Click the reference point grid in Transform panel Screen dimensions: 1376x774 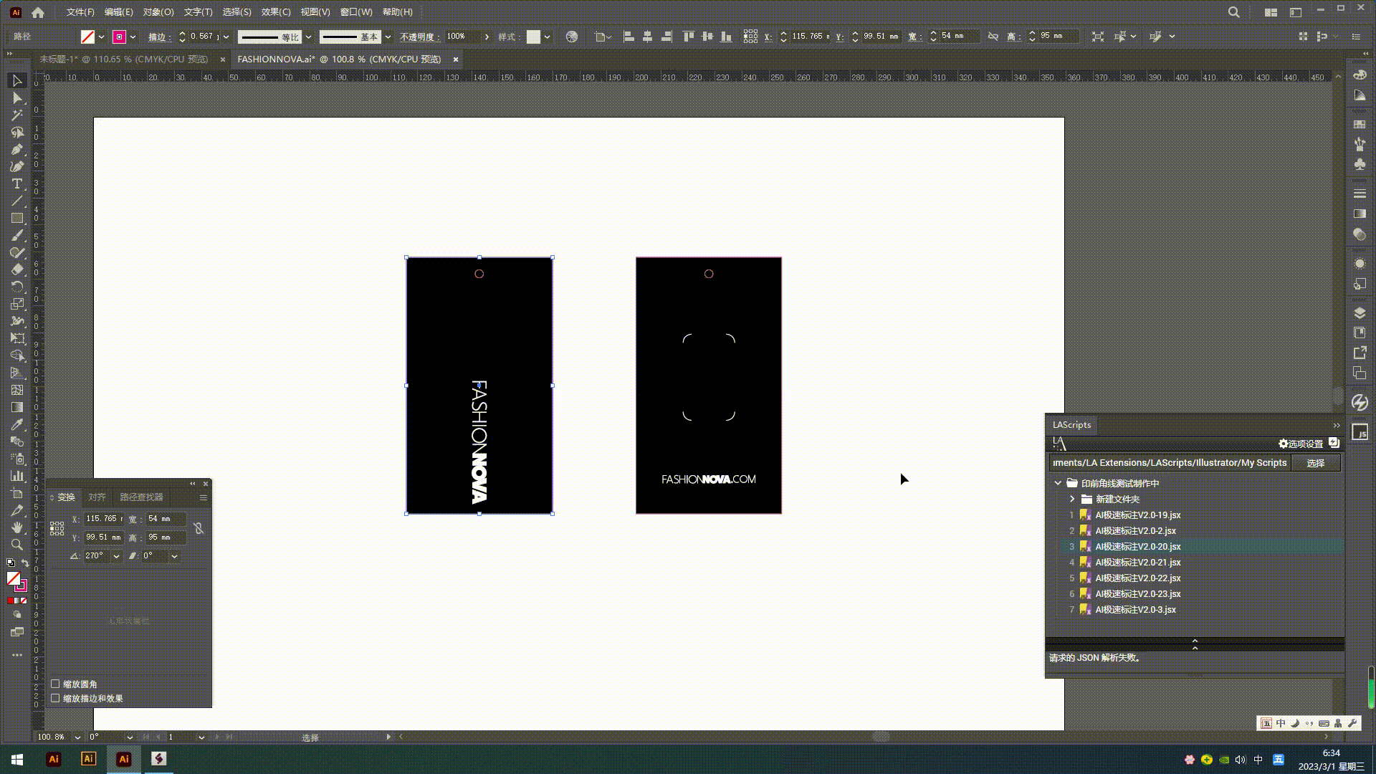(x=57, y=528)
